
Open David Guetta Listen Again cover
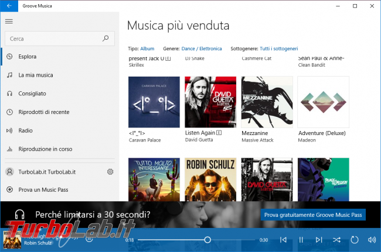click(210, 102)
